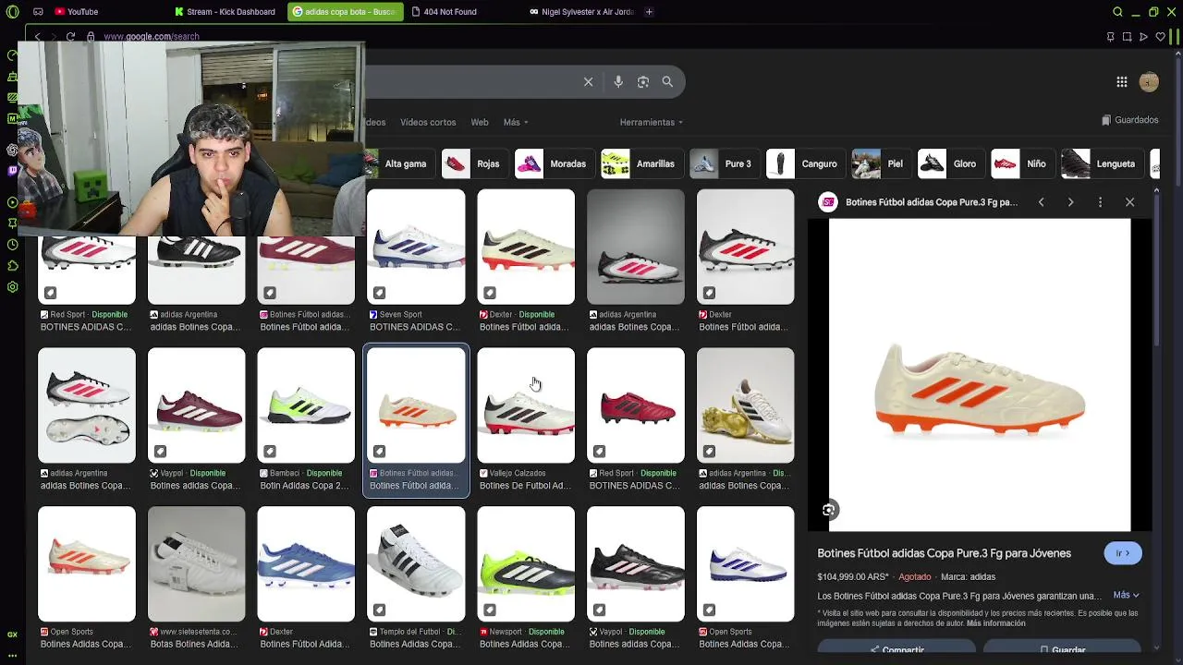This screenshot has width=1183, height=665.
Task: Open tab islands workspace icon
Action: (38, 12)
